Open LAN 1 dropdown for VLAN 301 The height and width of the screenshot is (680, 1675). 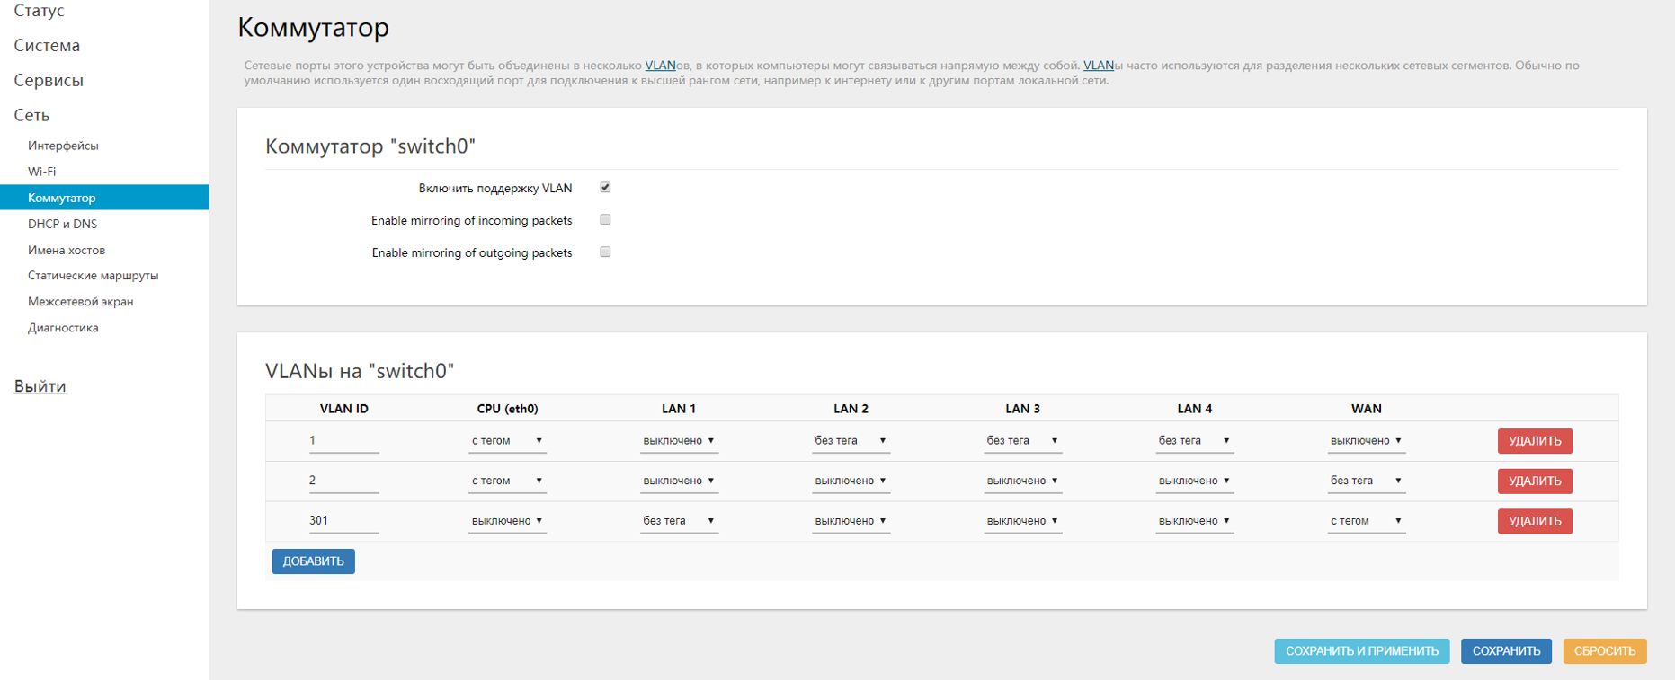coord(679,521)
